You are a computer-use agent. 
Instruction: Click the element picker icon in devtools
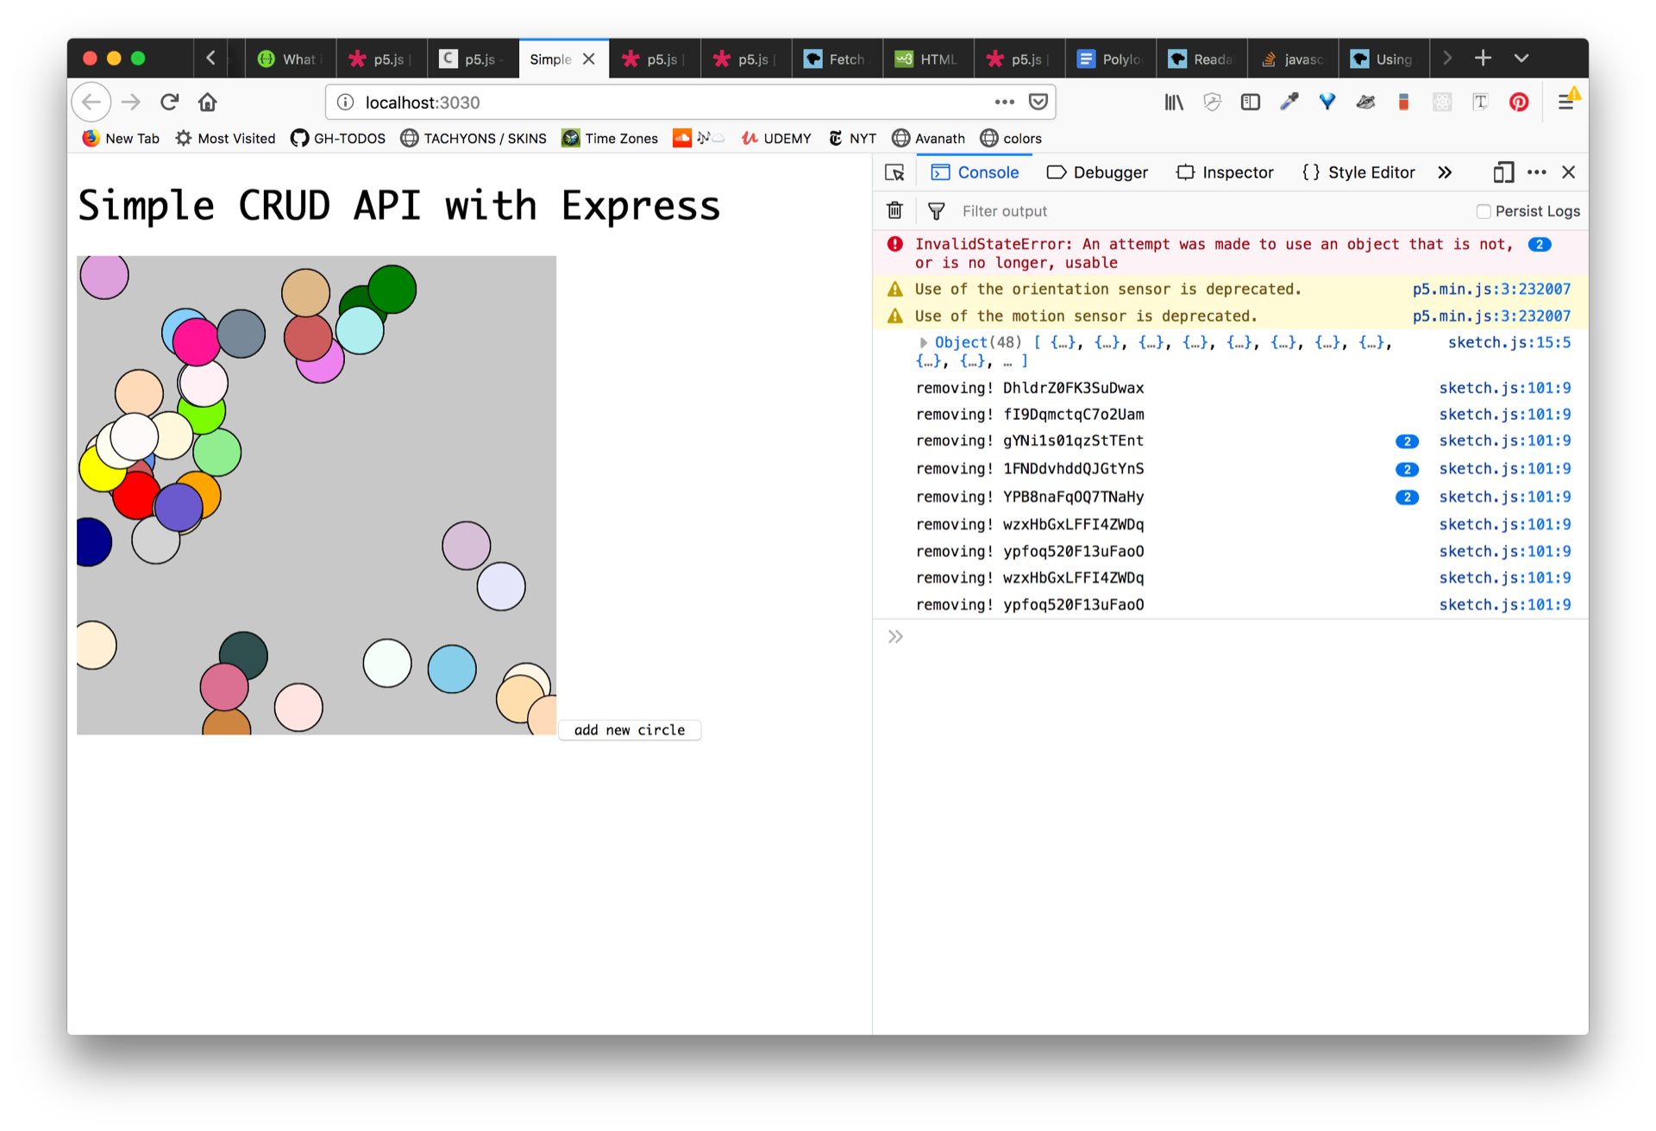pyautogui.click(x=894, y=172)
